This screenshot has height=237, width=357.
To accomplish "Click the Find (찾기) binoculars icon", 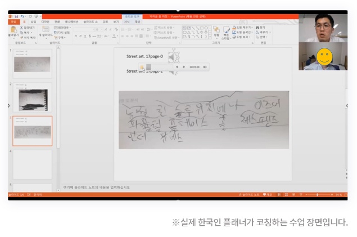I will [x=257, y=28].
